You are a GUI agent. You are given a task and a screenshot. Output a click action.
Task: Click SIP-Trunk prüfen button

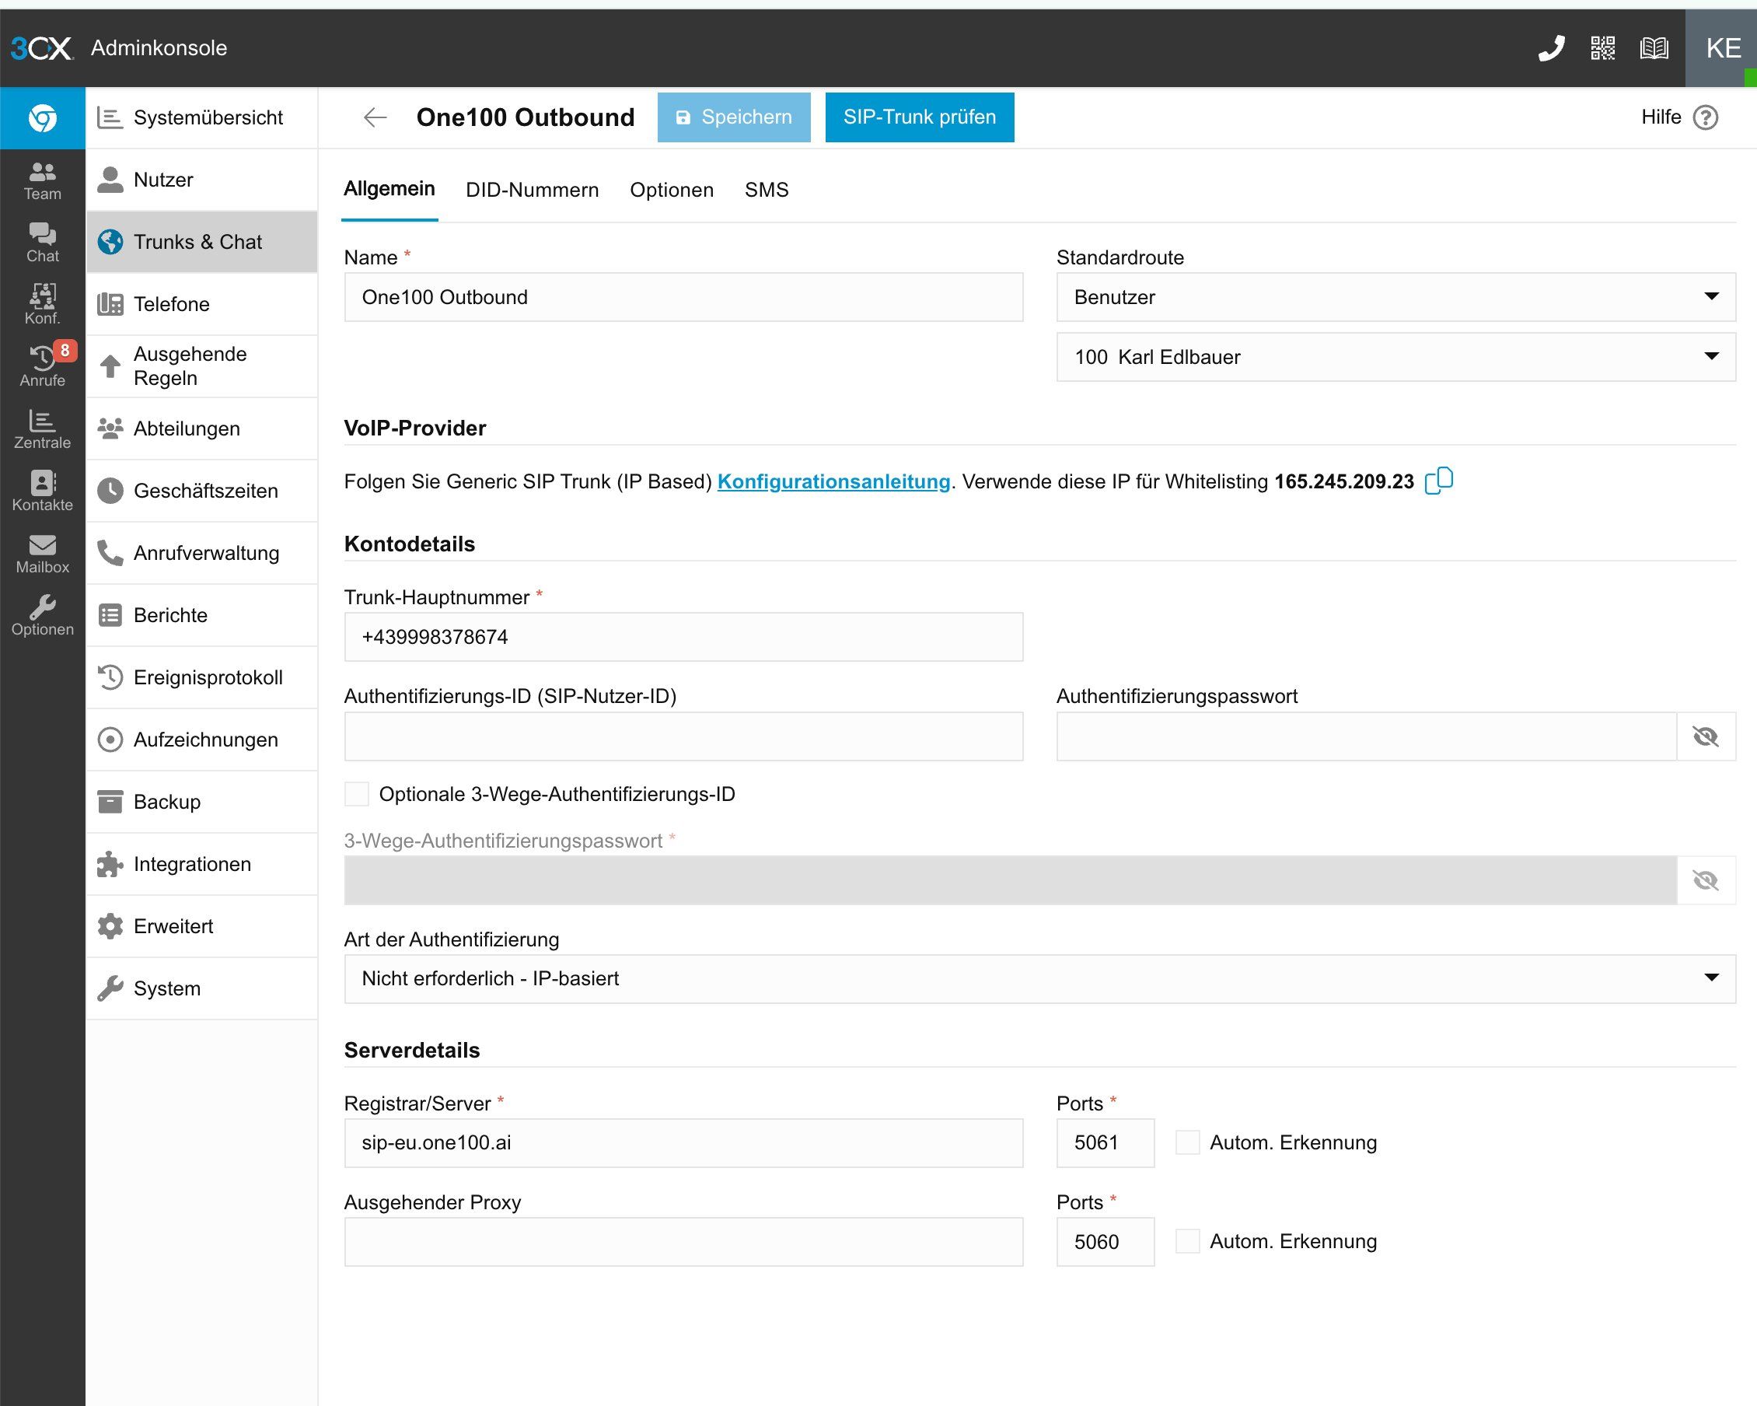pos(920,117)
